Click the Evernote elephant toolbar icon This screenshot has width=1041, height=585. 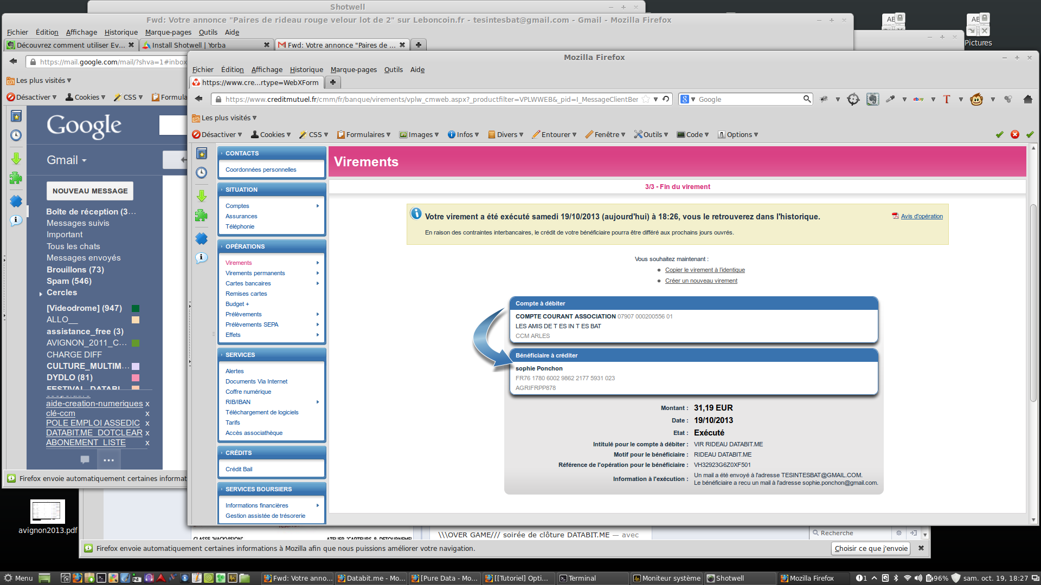872,99
